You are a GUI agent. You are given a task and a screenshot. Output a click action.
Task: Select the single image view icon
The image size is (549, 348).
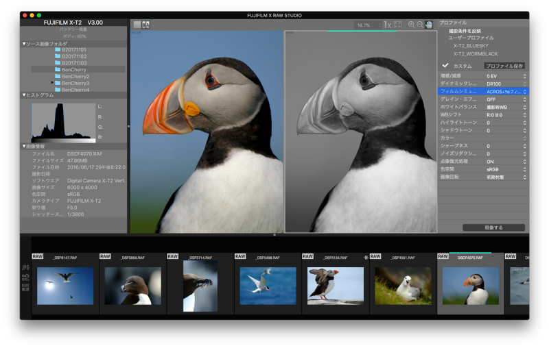[x=137, y=25]
